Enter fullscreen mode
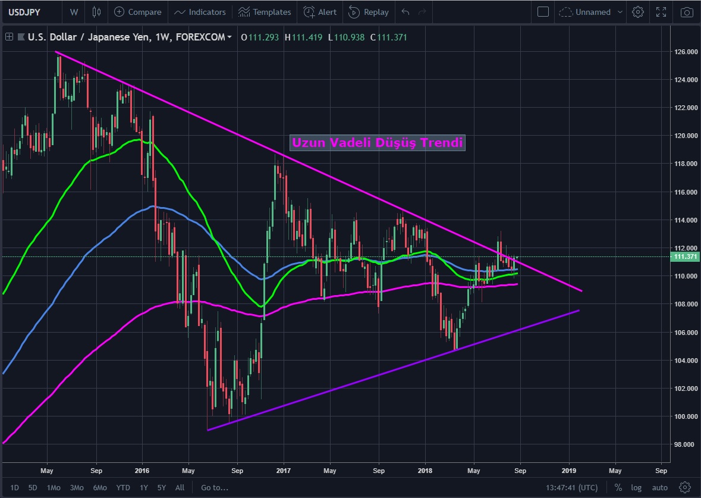 pyautogui.click(x=661, y=12)
